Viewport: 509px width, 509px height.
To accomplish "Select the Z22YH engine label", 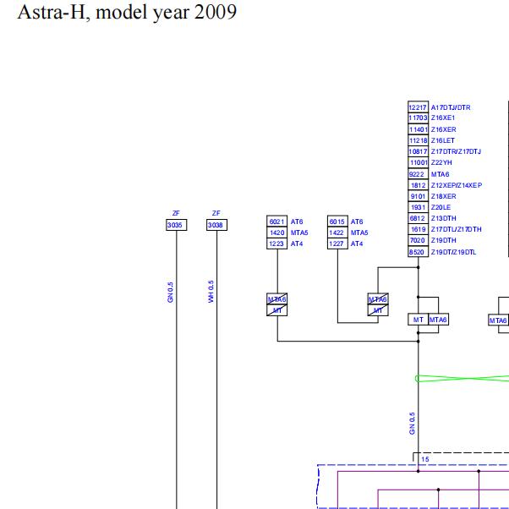I will click(x=441, y=162).
